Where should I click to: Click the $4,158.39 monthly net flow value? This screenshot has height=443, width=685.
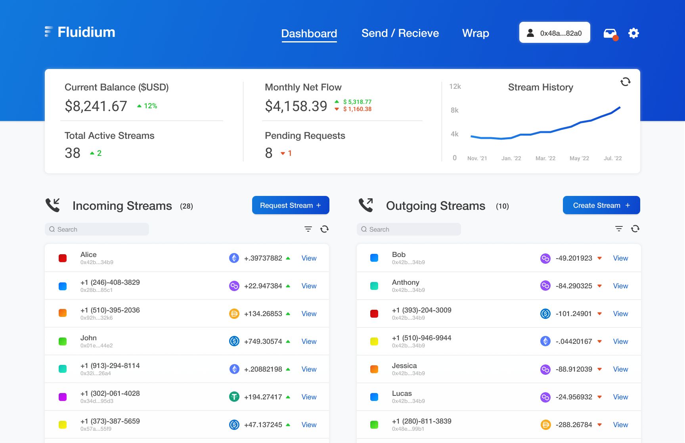point(296,106)
